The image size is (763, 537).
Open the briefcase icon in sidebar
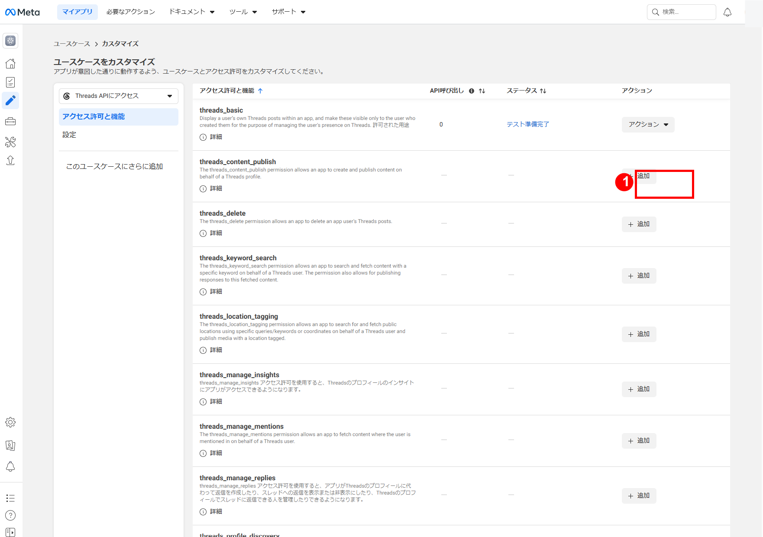(10, 122)
